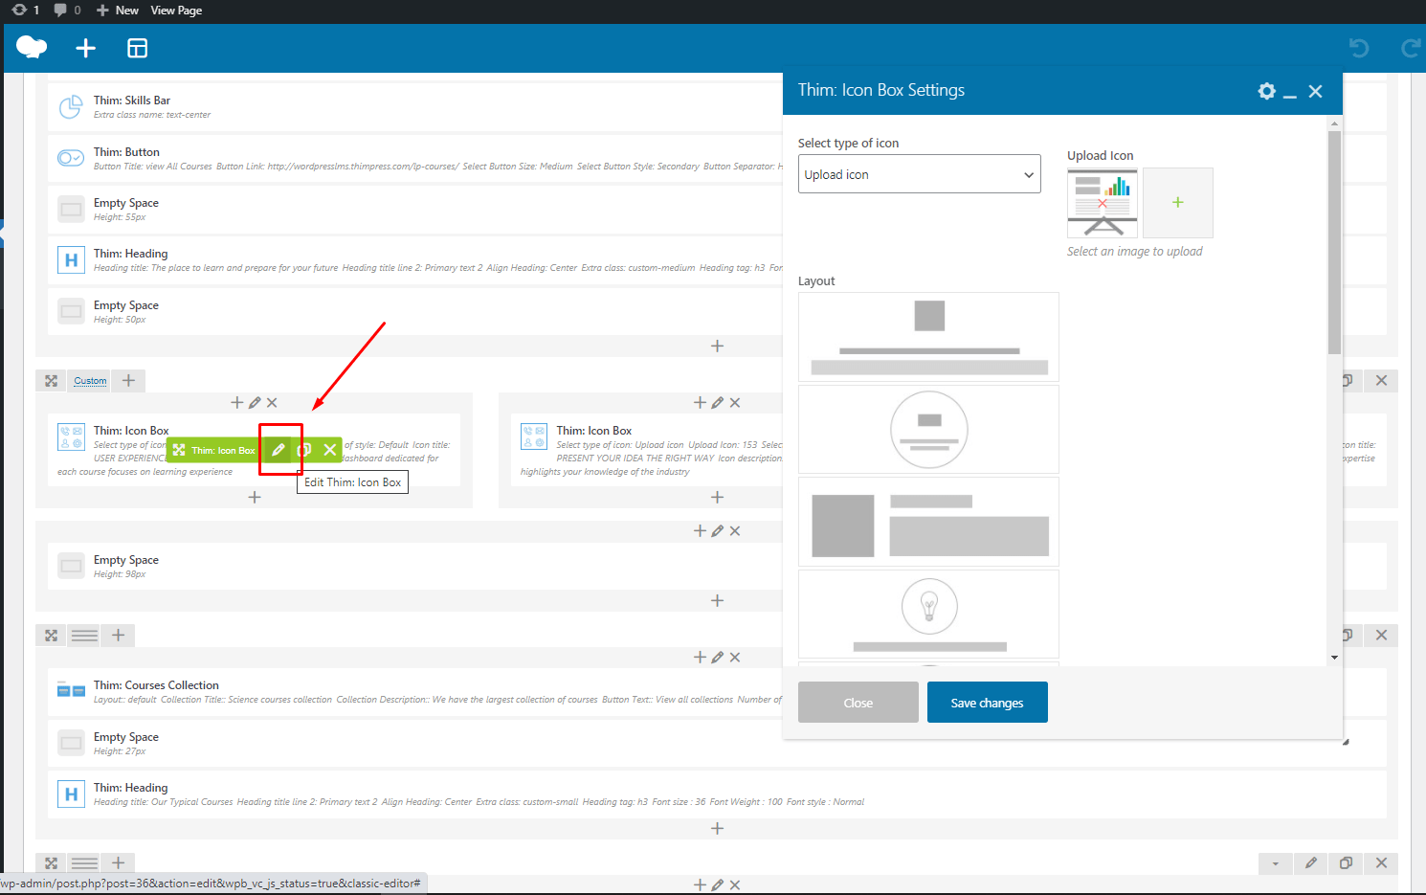The height and width of the screenshot is (895, 1426).
Task: Edit column containing PRESENT YOUR IDEA box
Action: coord(718,403)
